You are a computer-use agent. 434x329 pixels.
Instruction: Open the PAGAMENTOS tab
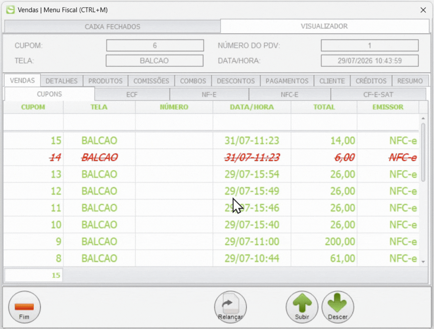click(x=287, y=81)
